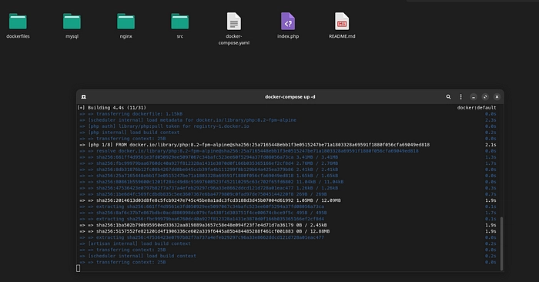Click the terminal cursor prompt at bottom
The height and width of the screenshot is (282, 539).
pos(79,268)
